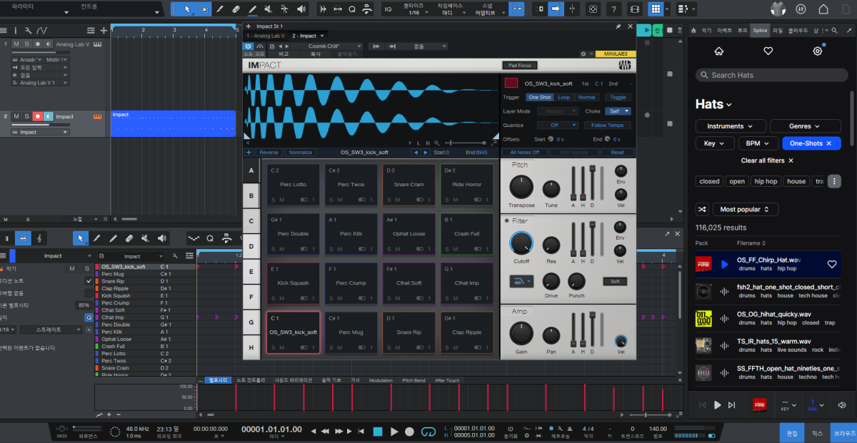Click the All Notes Off button

(x=524, y=153)
